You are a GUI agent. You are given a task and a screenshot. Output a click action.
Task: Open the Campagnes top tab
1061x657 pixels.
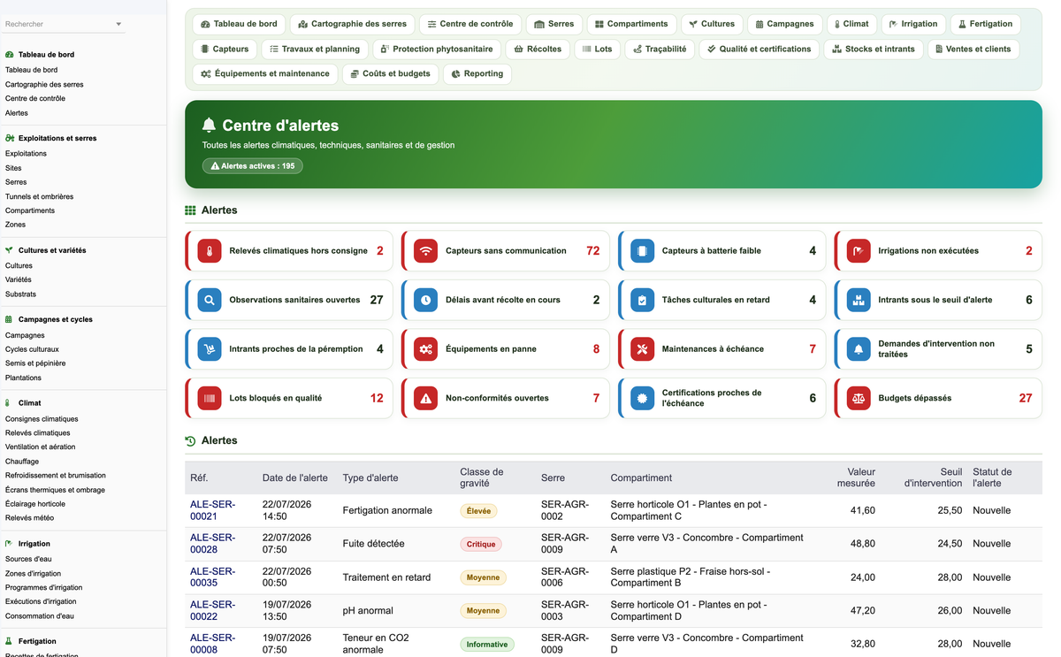point(784,24)
